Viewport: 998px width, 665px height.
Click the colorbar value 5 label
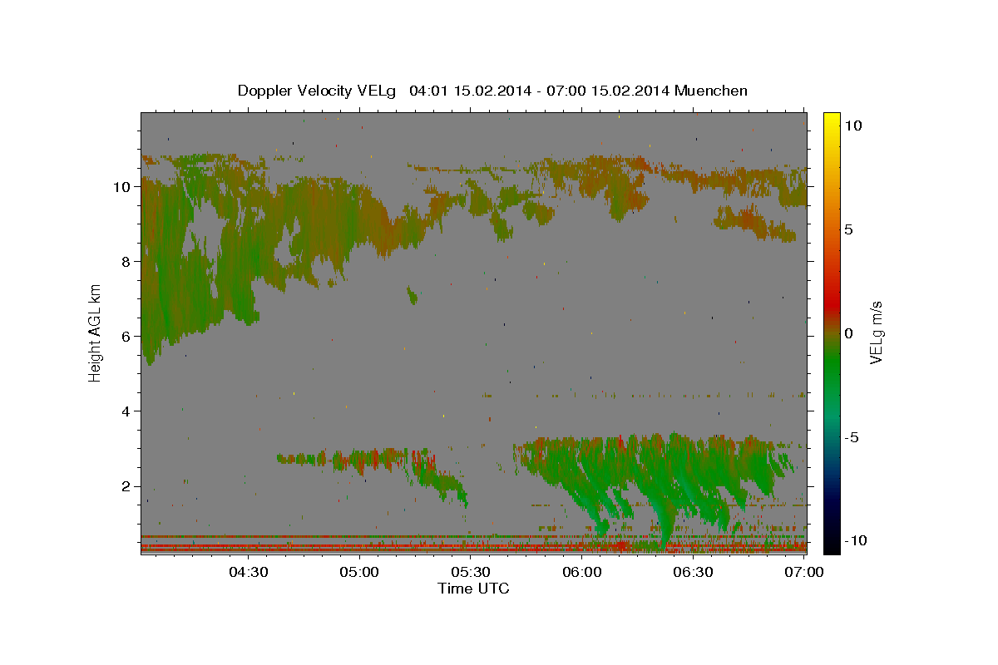[x=850, y=229]
